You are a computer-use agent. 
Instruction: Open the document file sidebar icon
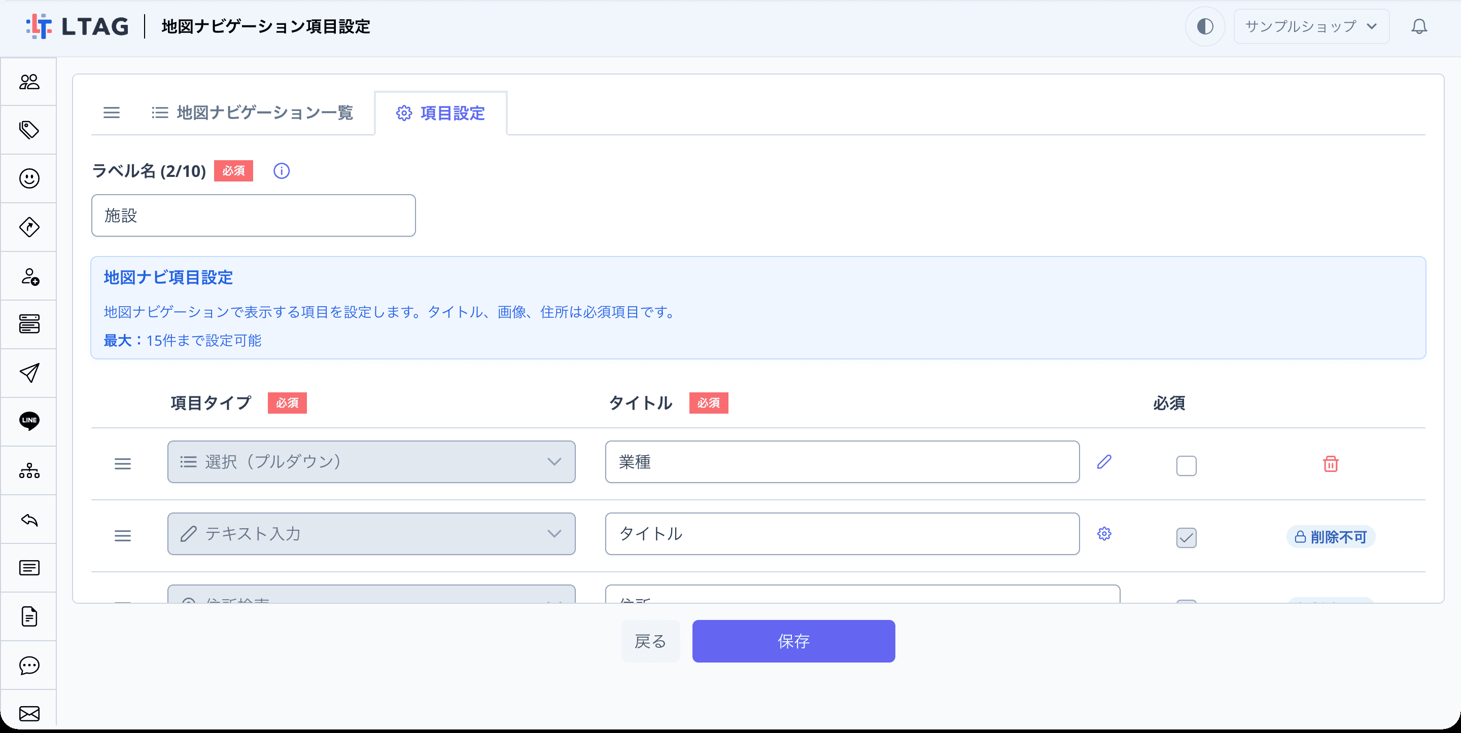pos(29,616)
